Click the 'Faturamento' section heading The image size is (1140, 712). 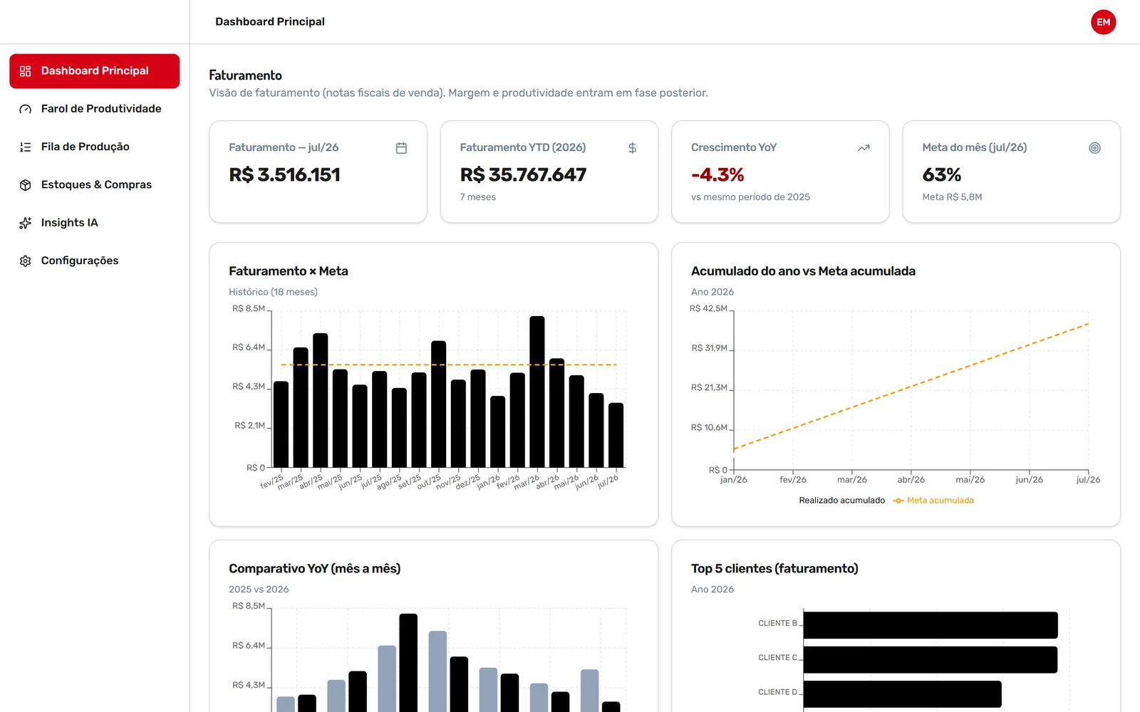click(245, 75)
